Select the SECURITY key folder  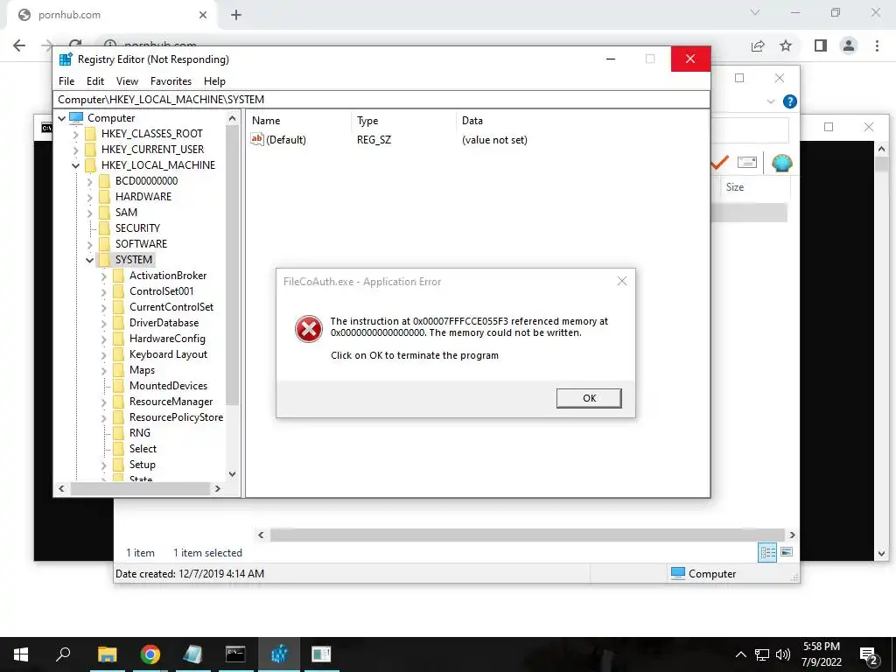coord(137,228)
